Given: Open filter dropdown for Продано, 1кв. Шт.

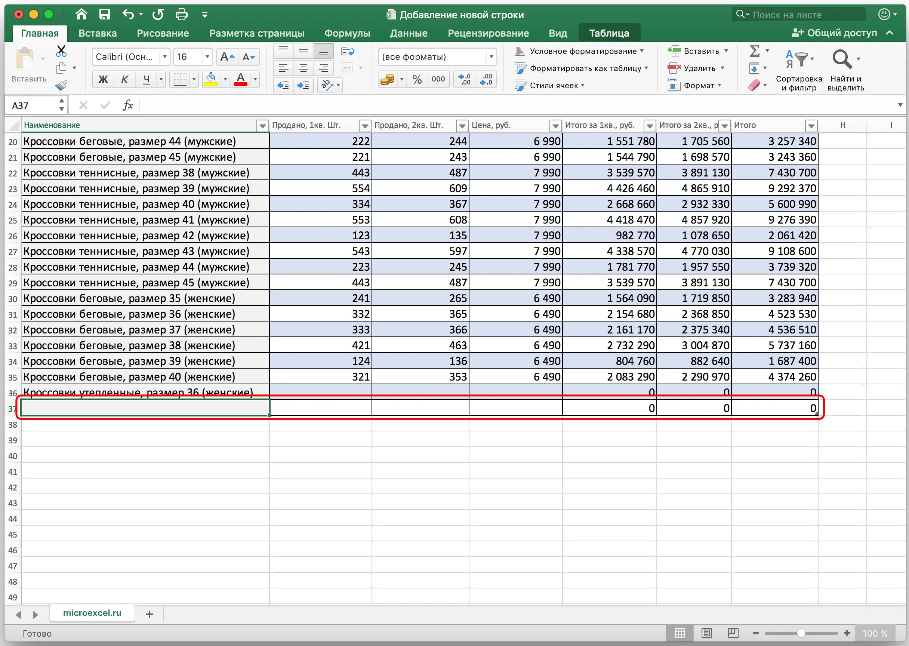Looking at the screenshot, I should coord(365,126).
